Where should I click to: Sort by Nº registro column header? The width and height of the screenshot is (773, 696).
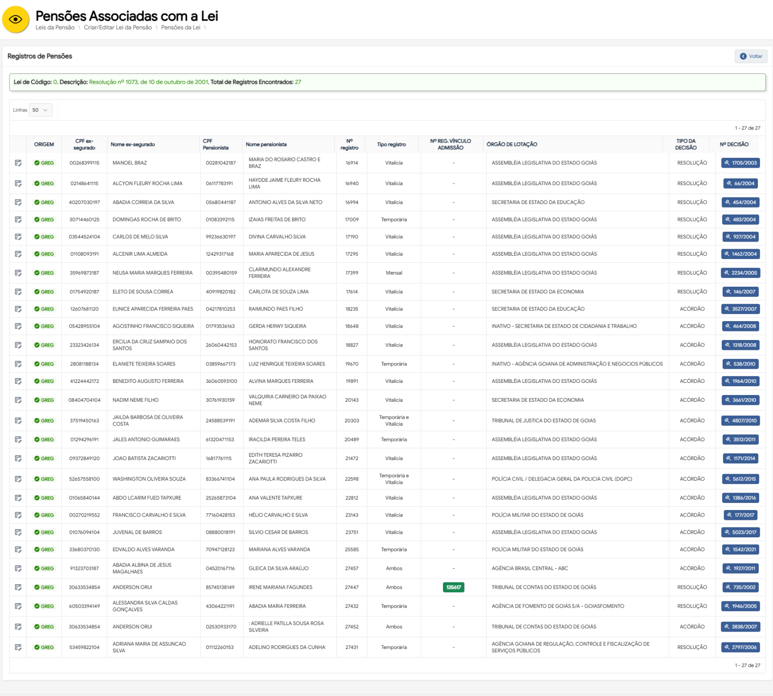(349, 145)
